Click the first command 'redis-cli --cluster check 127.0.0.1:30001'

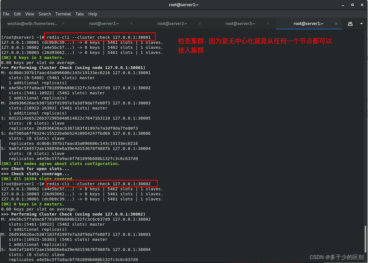pyautogui.click(x=99, y=37)
